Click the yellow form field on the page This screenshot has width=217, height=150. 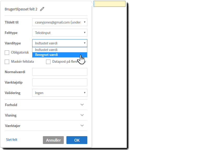point(110,4)
